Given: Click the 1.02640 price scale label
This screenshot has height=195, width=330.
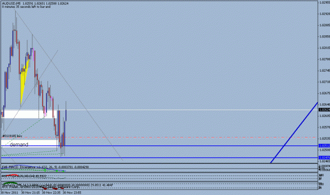Looking at the screenshot, I should pyautogui.click(x=325, y=104).
